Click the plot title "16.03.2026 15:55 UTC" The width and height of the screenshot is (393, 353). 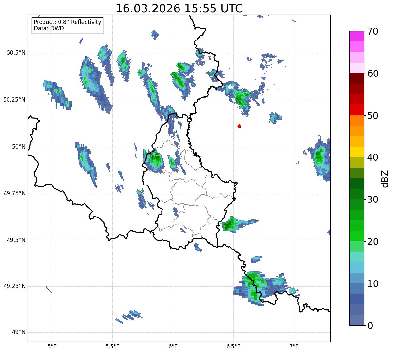(179, 8)
